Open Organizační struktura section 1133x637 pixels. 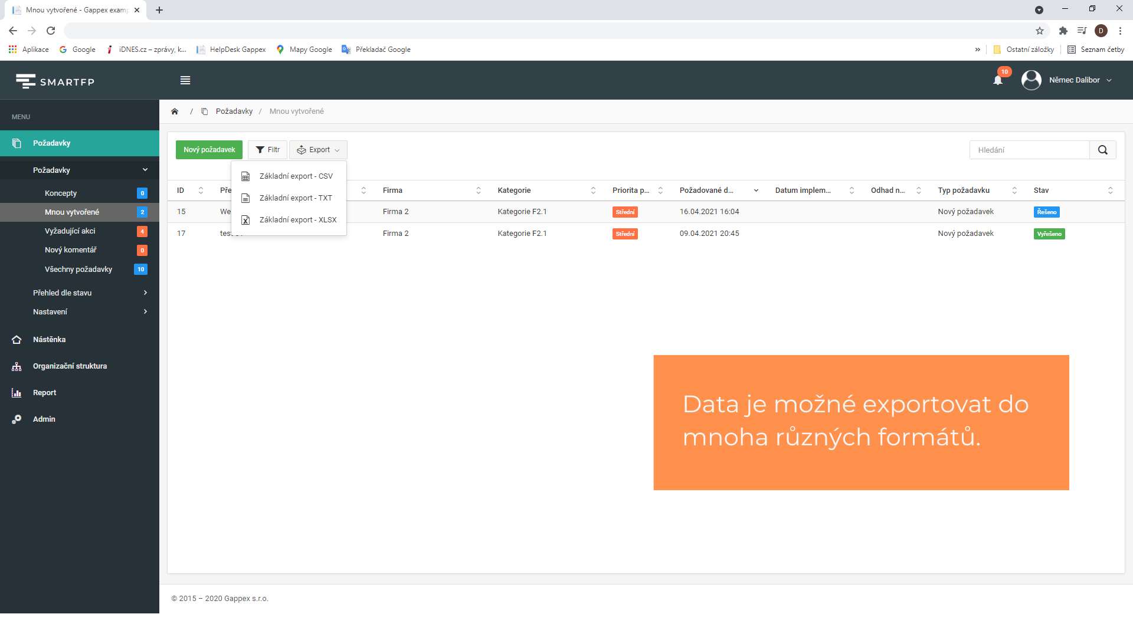[x=70, y=366]
